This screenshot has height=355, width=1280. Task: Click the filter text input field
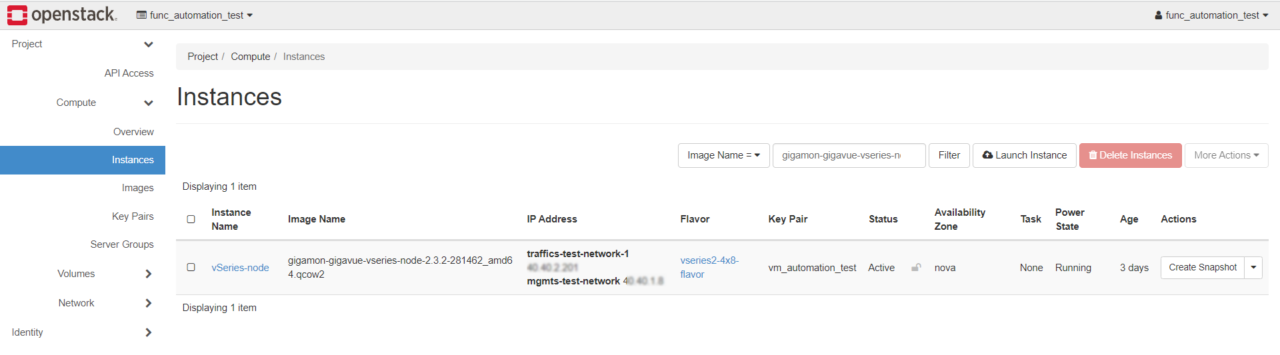click(848, 155)
